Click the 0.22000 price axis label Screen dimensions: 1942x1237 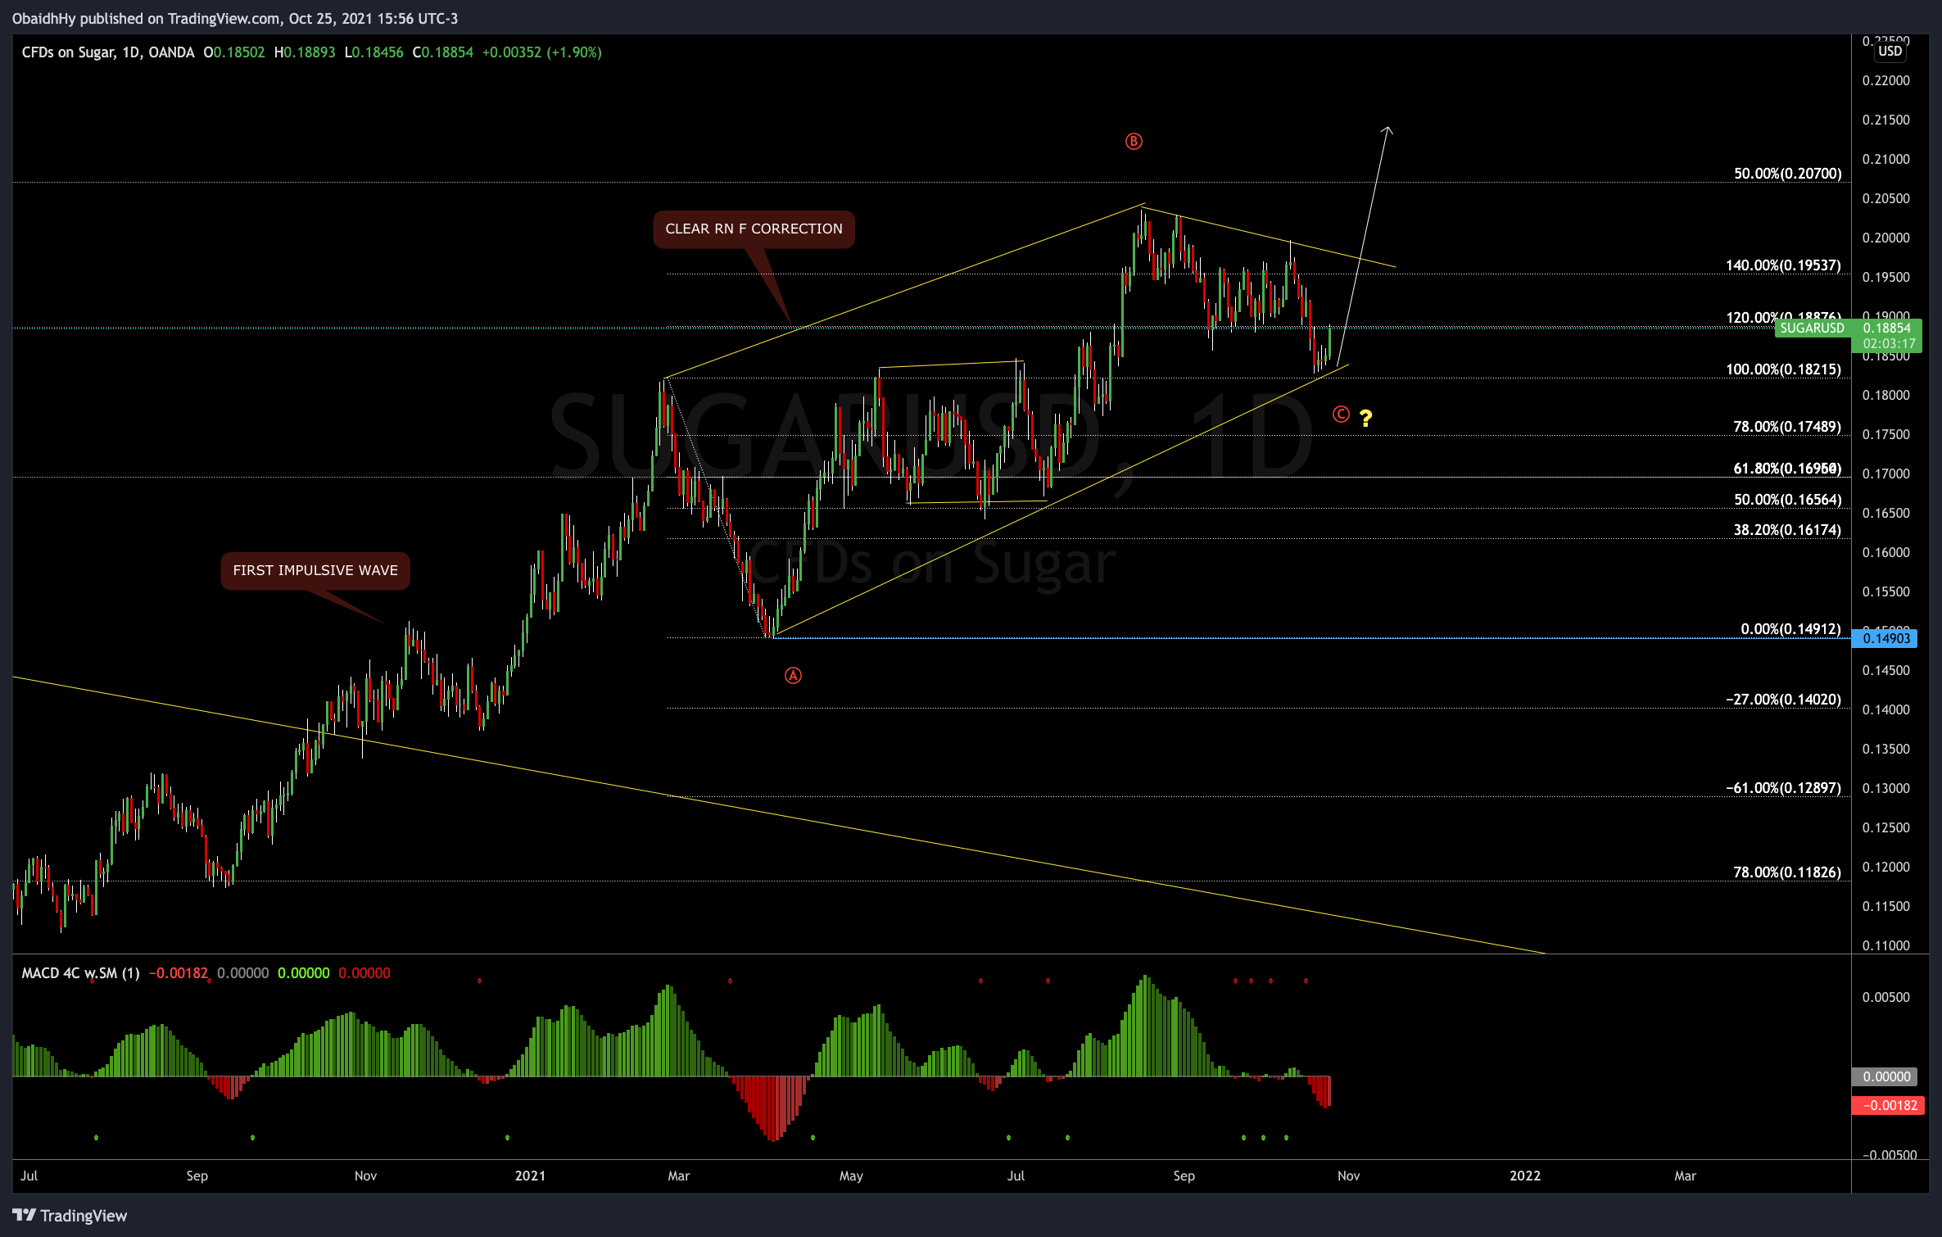pyautogui.click(x=1885, y=80)
